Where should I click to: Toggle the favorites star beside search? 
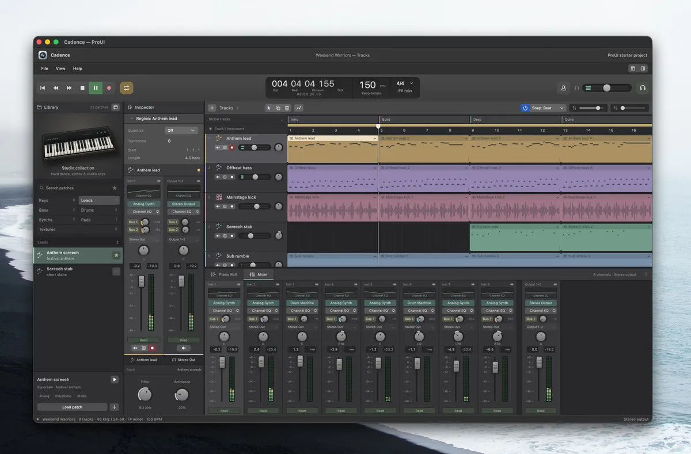115,188
